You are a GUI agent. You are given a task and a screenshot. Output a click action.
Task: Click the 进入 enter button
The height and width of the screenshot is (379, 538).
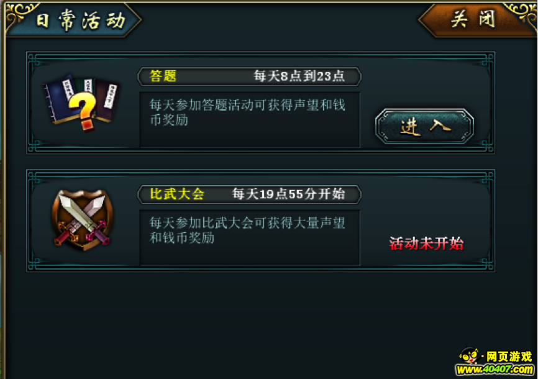[425, 126]
